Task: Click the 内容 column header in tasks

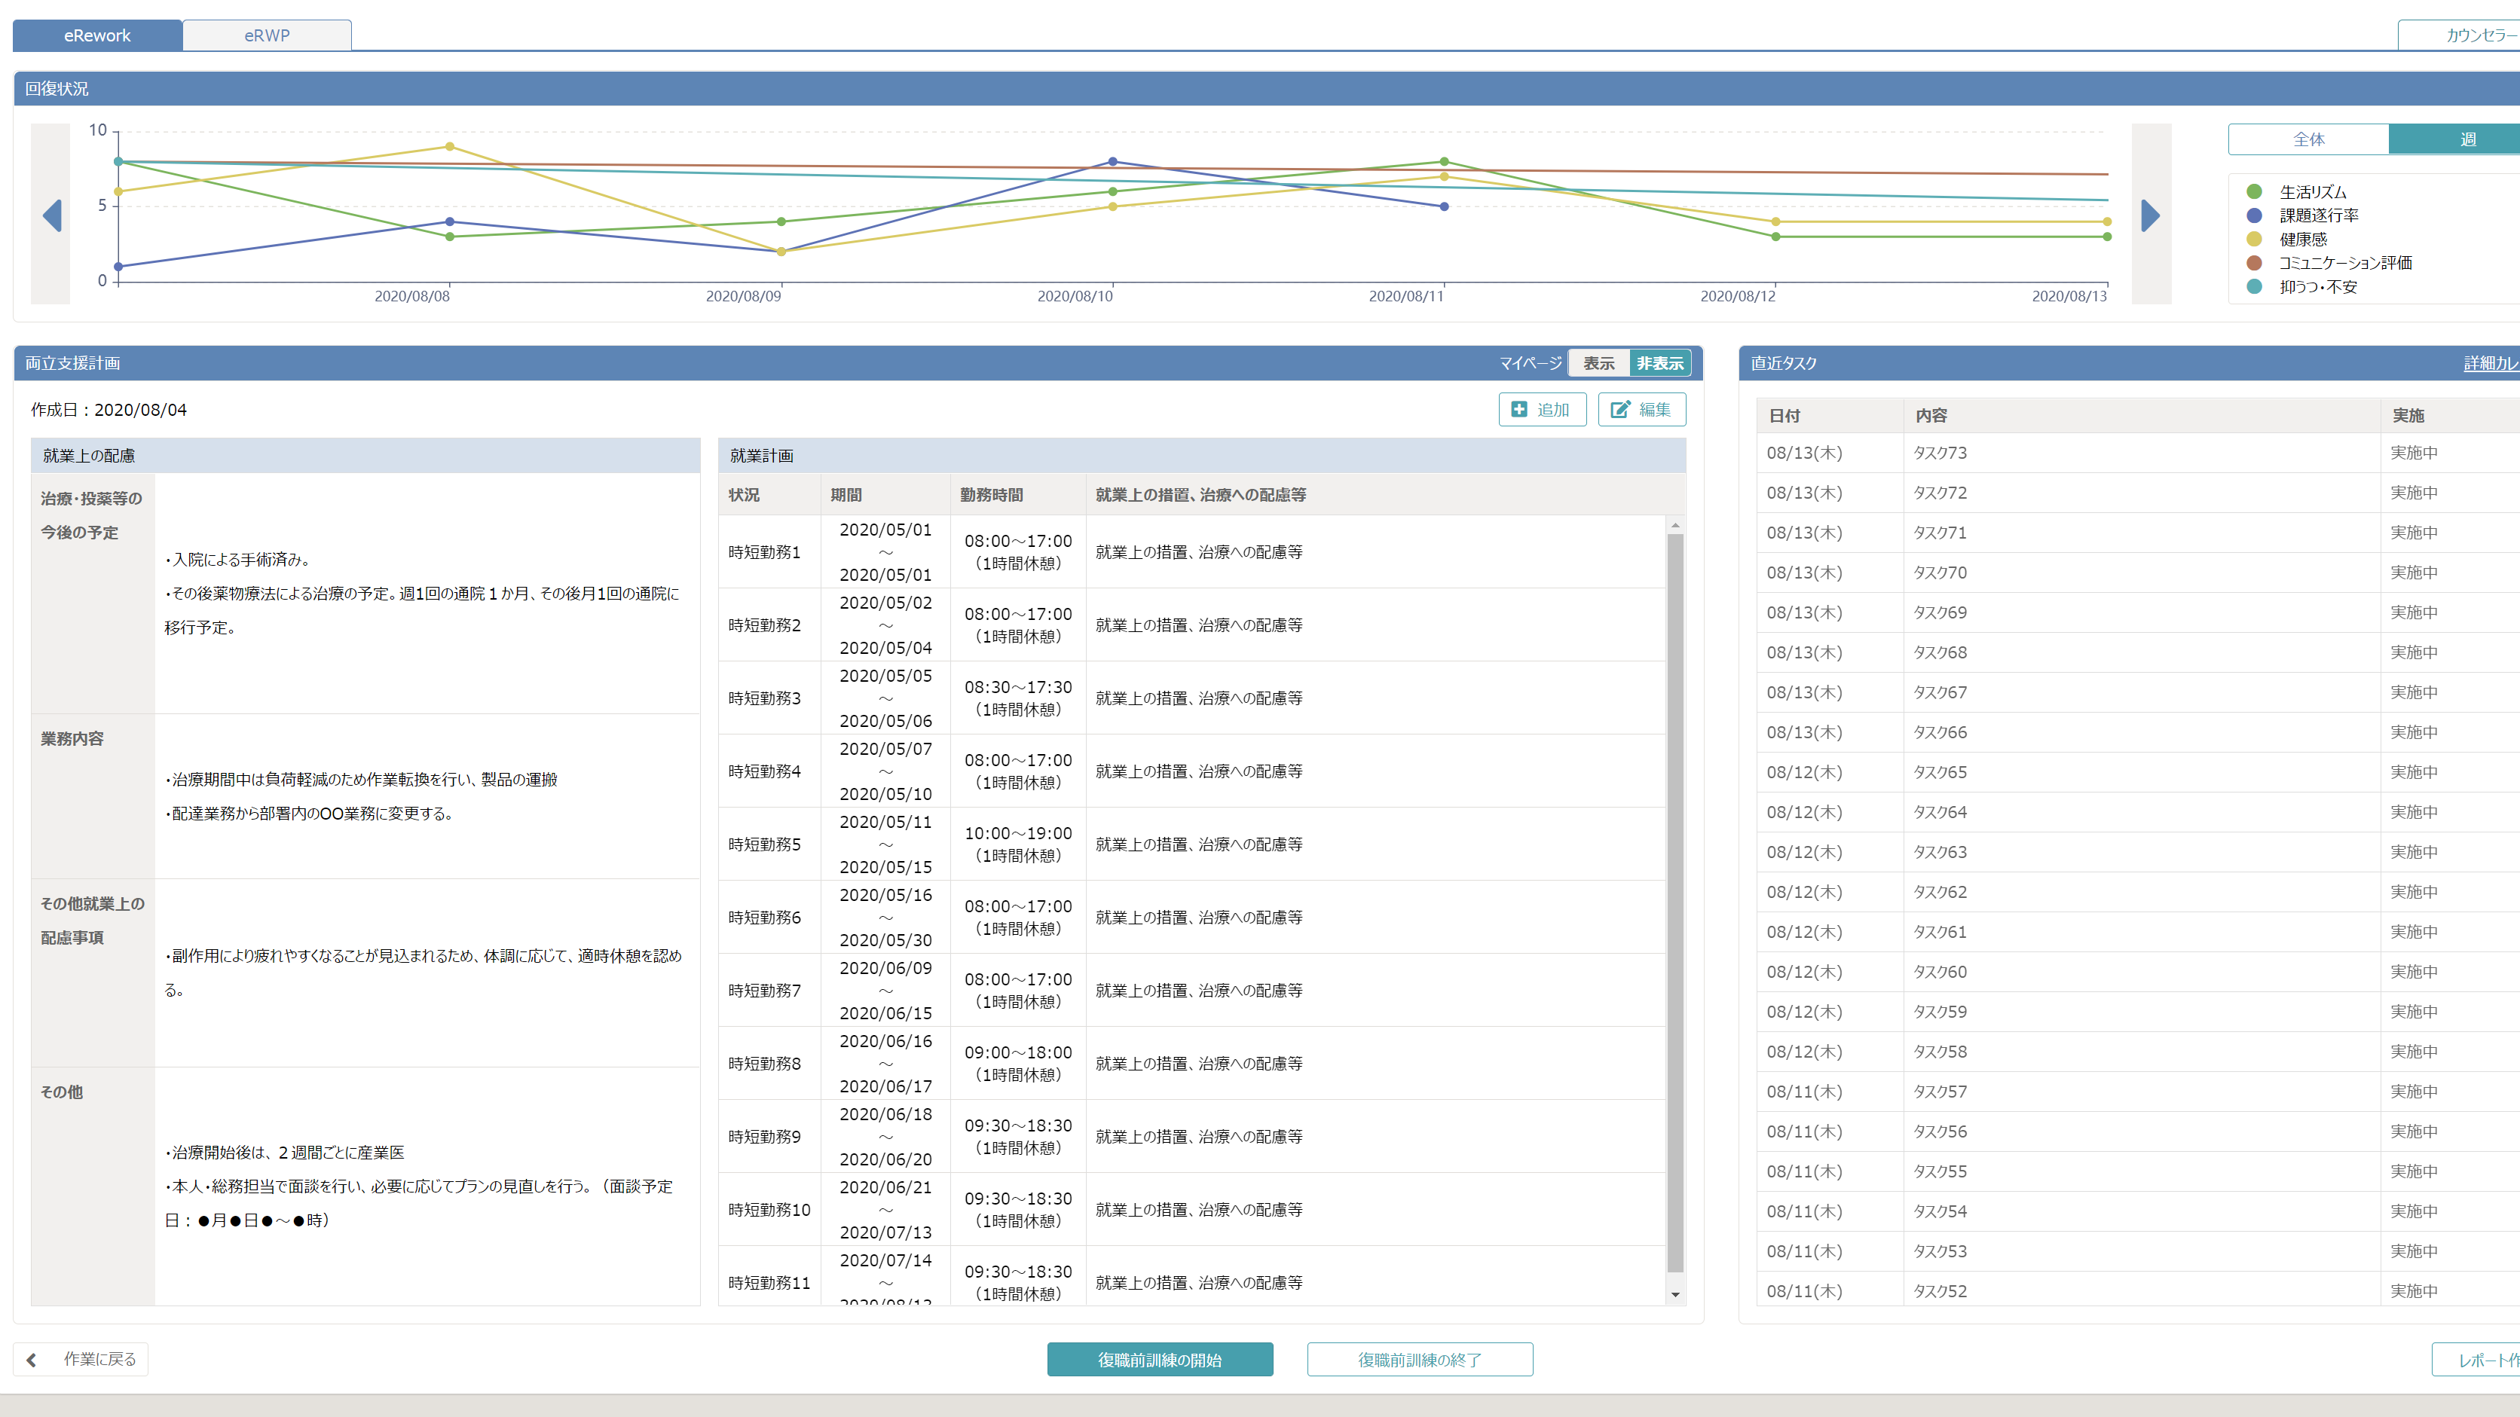Action: point(2142,416)
